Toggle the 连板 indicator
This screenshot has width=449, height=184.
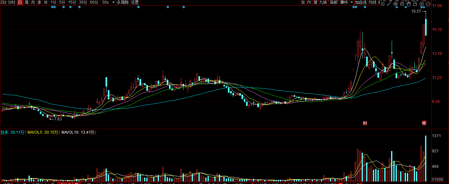(334, 2)
